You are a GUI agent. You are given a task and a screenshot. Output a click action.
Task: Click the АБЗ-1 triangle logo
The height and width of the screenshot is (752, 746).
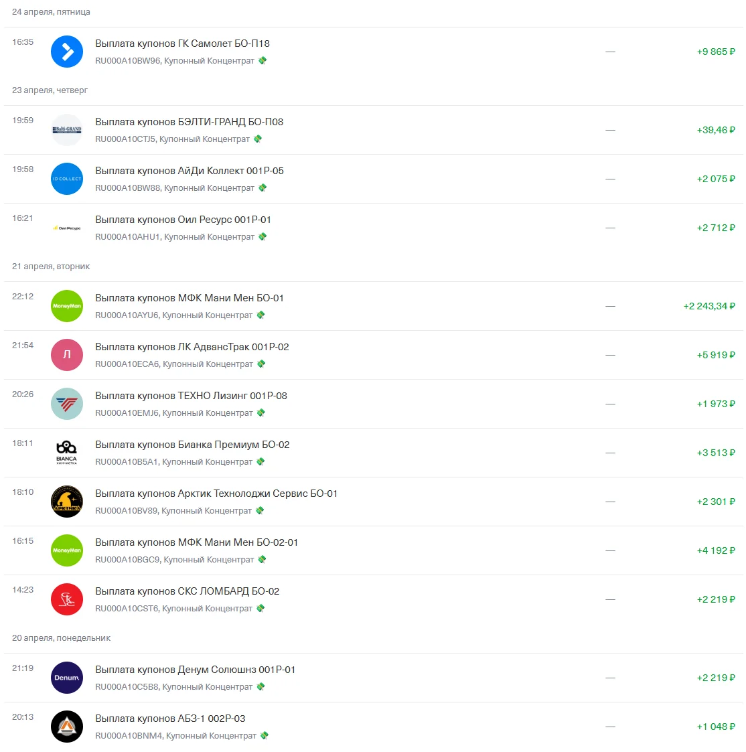tap(67, 727)
